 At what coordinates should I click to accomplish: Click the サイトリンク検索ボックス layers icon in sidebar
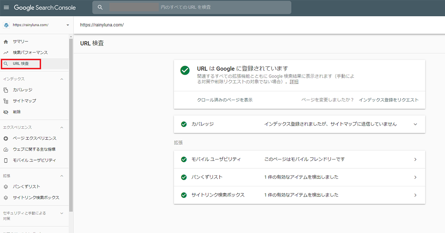point(6,198)
